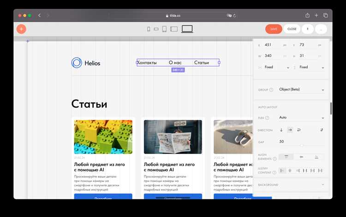Align elements to bottom
346x217 pixels.
click(316, 157)
